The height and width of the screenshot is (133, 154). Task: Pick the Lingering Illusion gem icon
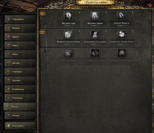pos(95,34)
